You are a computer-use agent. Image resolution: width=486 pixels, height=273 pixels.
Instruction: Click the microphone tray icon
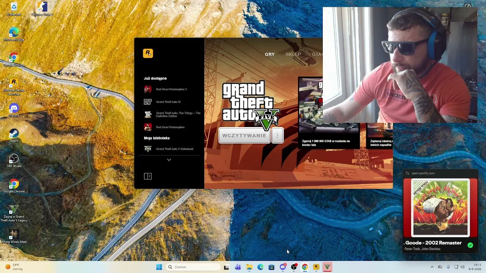point(448,267)
